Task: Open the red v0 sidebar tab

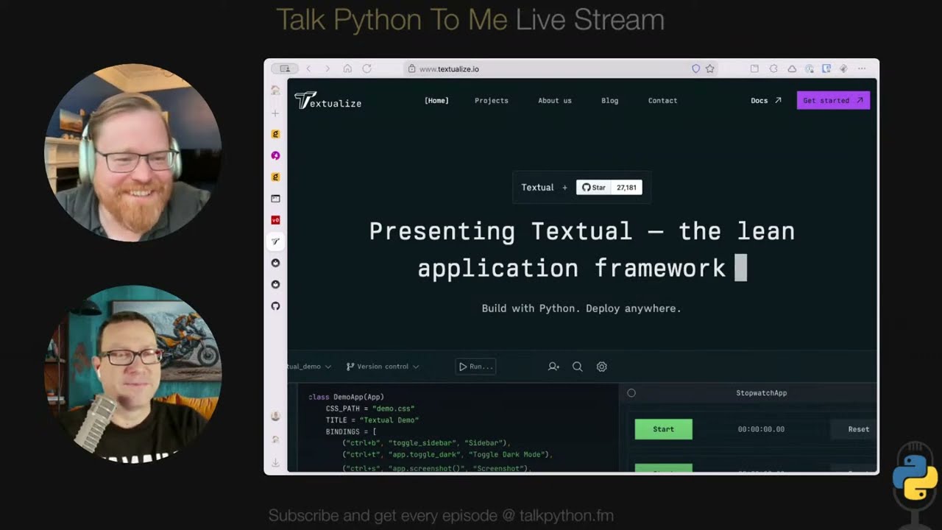Action: pos(275,220)
